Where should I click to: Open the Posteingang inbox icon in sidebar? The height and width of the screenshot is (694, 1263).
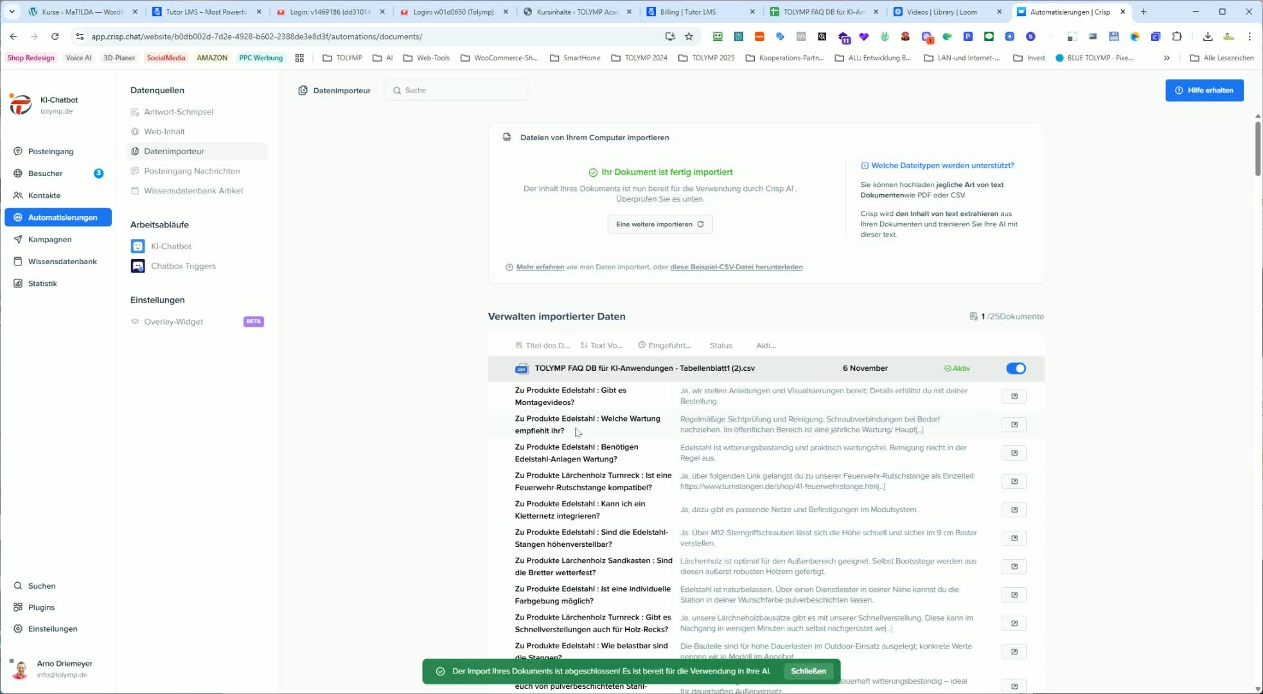(18, 151)
